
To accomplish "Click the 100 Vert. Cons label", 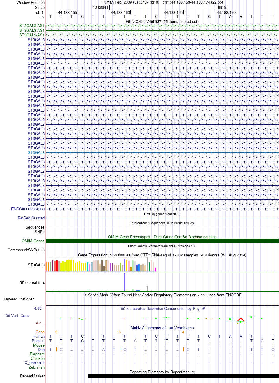I will [16, 315].
